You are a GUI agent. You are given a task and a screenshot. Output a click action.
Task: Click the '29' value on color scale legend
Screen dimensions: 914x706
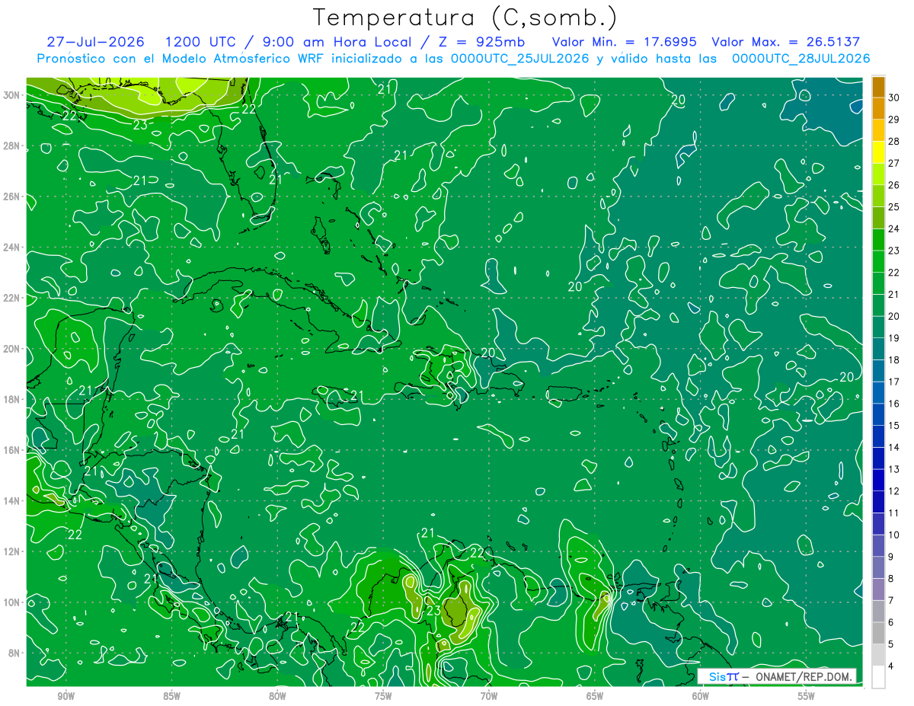tap(894, 120)
